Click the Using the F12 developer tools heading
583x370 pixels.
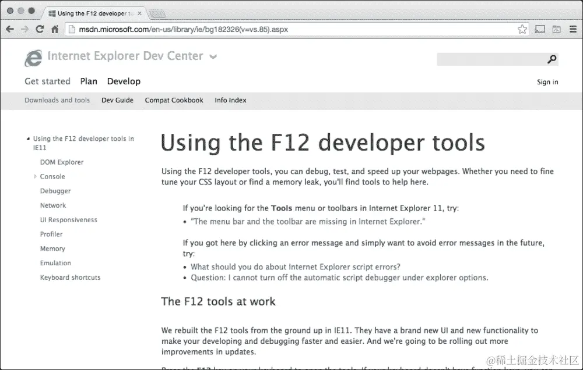click(x=323, y=143)
